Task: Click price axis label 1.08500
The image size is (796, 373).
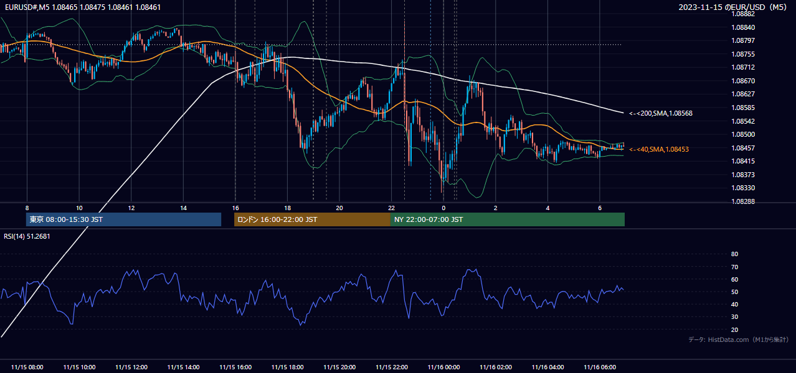Action: pos(743,134)
